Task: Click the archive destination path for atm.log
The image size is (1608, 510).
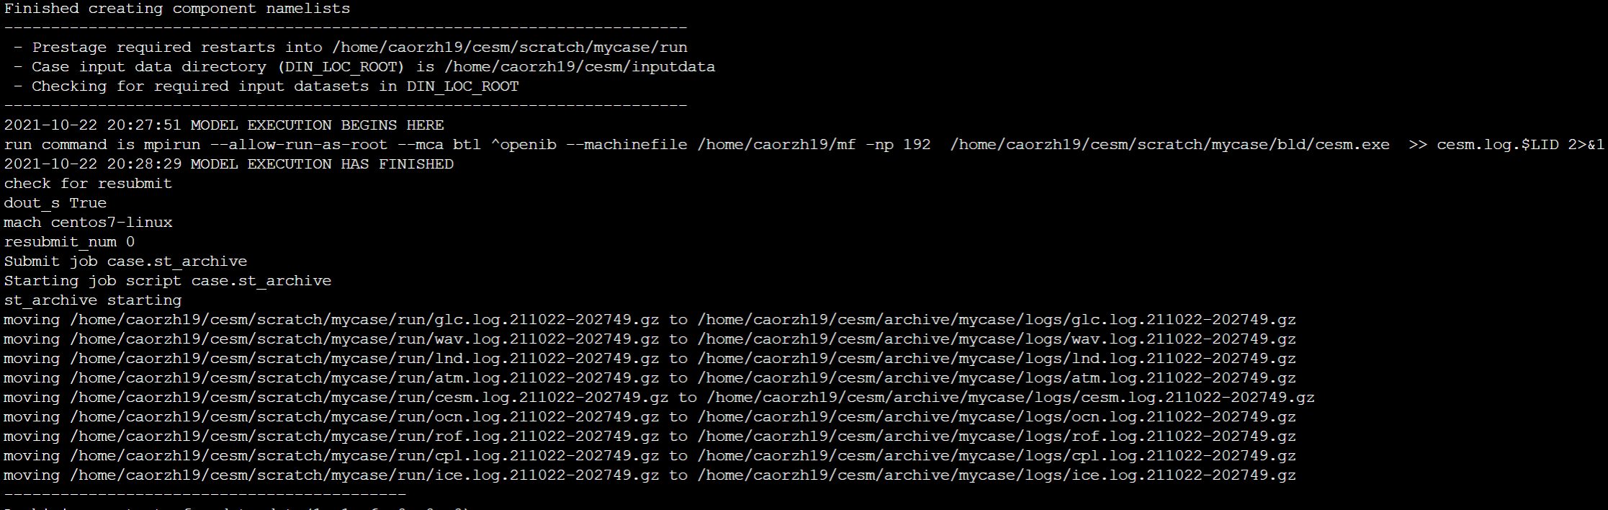Action: coord(997,378)
